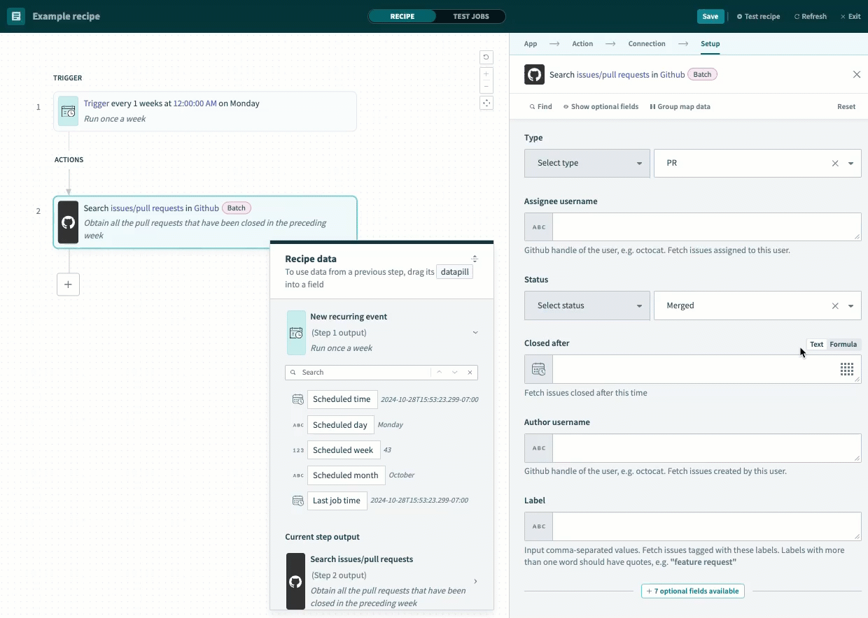Click the undo icon above zoom controls
The width and height of the screenshot is (868, 618).
(x=486, y=57)
